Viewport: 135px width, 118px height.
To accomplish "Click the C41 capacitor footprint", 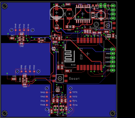I will tap(22, 34).
